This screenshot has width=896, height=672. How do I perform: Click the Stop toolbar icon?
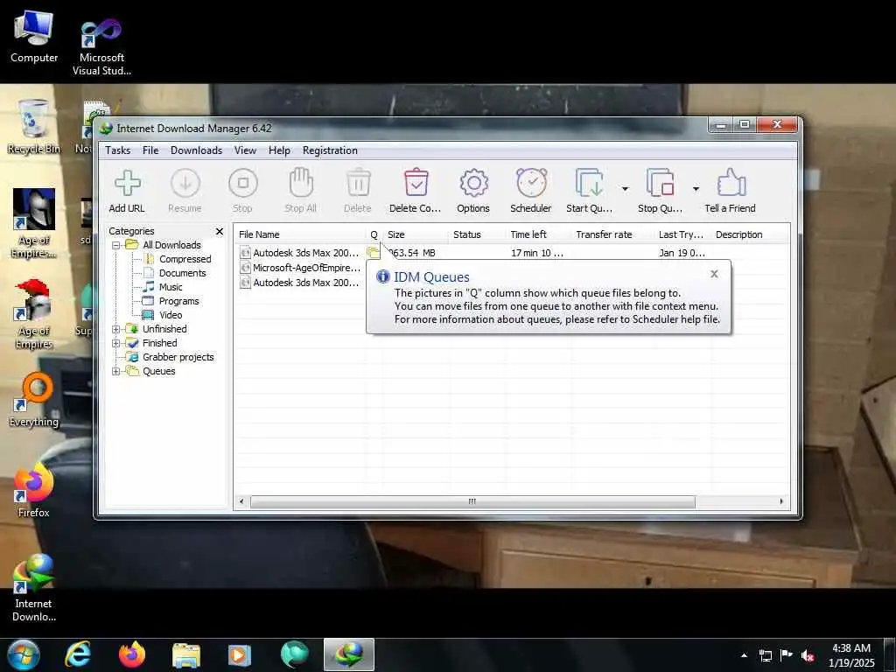(243, 184)
